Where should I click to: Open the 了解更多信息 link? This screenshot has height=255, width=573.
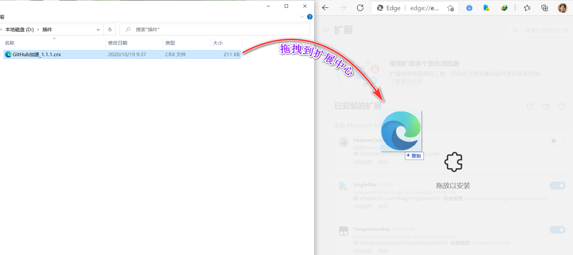[406, 81]
